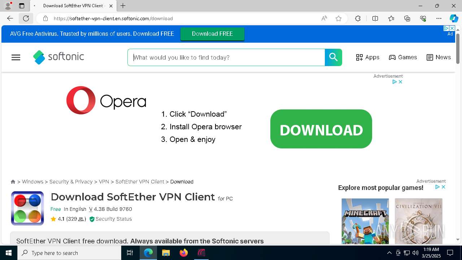
Task: Click 'In English' language text
Action: point(75,209)
